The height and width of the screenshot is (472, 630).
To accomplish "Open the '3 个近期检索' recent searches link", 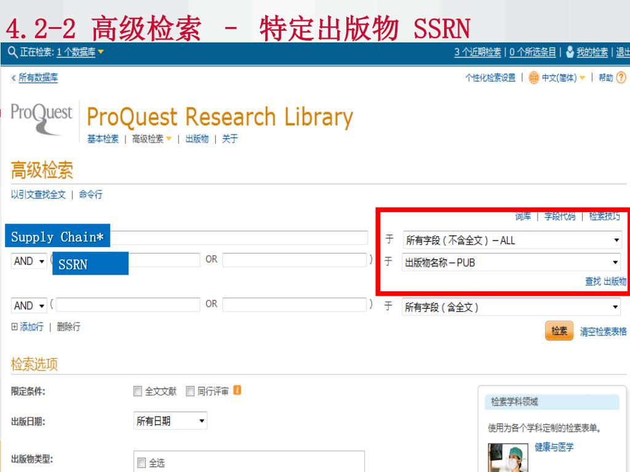I will click(x=477, y=52).
